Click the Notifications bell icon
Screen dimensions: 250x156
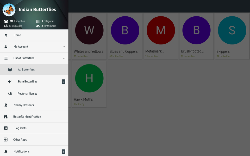pos(6,152)
